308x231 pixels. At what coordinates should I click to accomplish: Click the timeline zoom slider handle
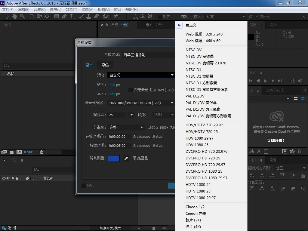(x=154, y=228)
